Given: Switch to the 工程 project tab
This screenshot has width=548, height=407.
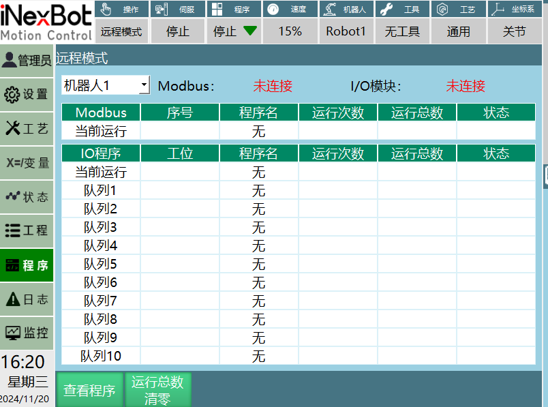Looking at the screenshot, I should [x=27, y=230].
